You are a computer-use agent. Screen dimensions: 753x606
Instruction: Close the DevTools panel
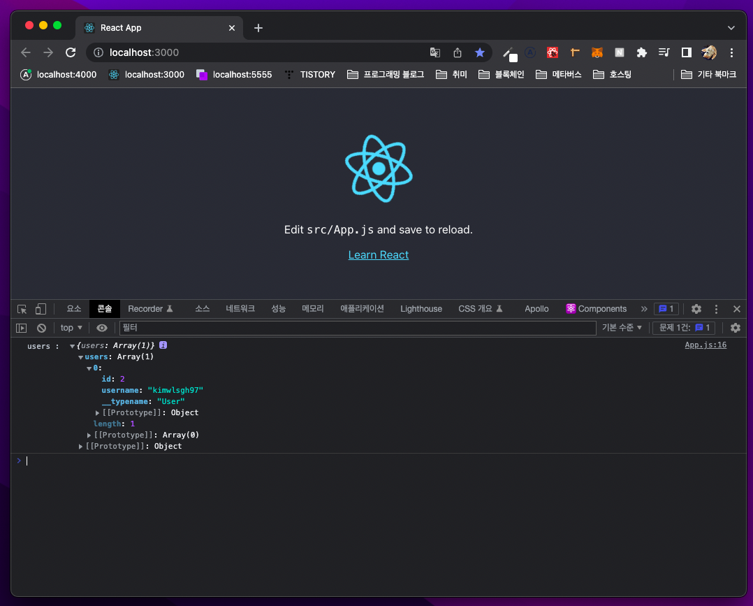(x=737, y=309)
